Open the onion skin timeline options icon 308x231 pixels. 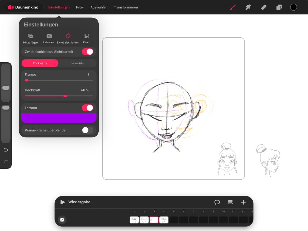pyautogui.click(x=217, y=202)
